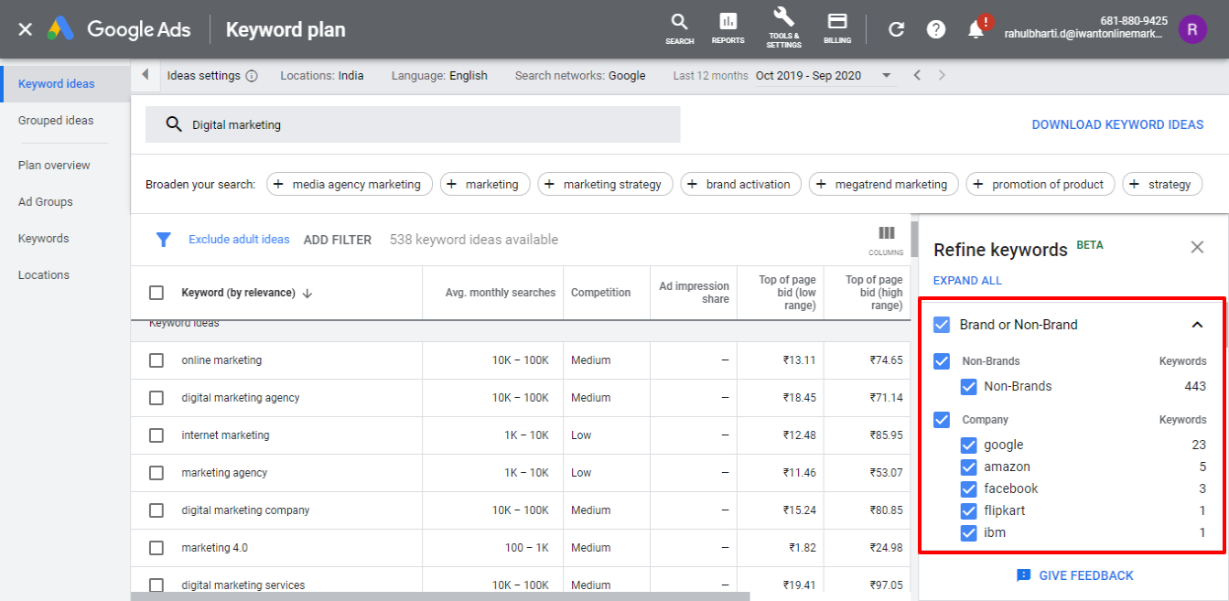Image resolution: width=1229 pixels, height=601 pixels.
Task: Collapse sidebar with the left triangle icon
Action: click(x=145, y=75)
